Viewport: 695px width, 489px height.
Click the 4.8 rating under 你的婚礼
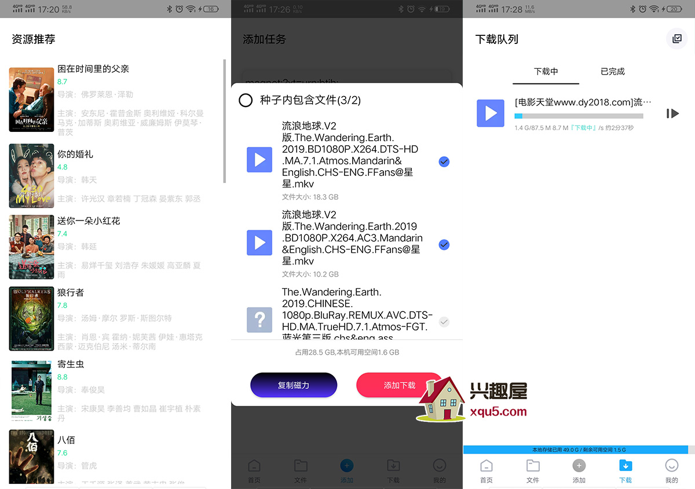(x=63, y=167)
